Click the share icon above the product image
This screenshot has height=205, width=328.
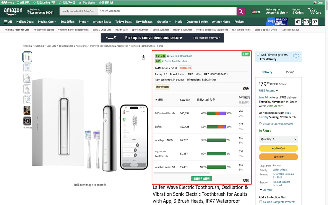[143, 57]
